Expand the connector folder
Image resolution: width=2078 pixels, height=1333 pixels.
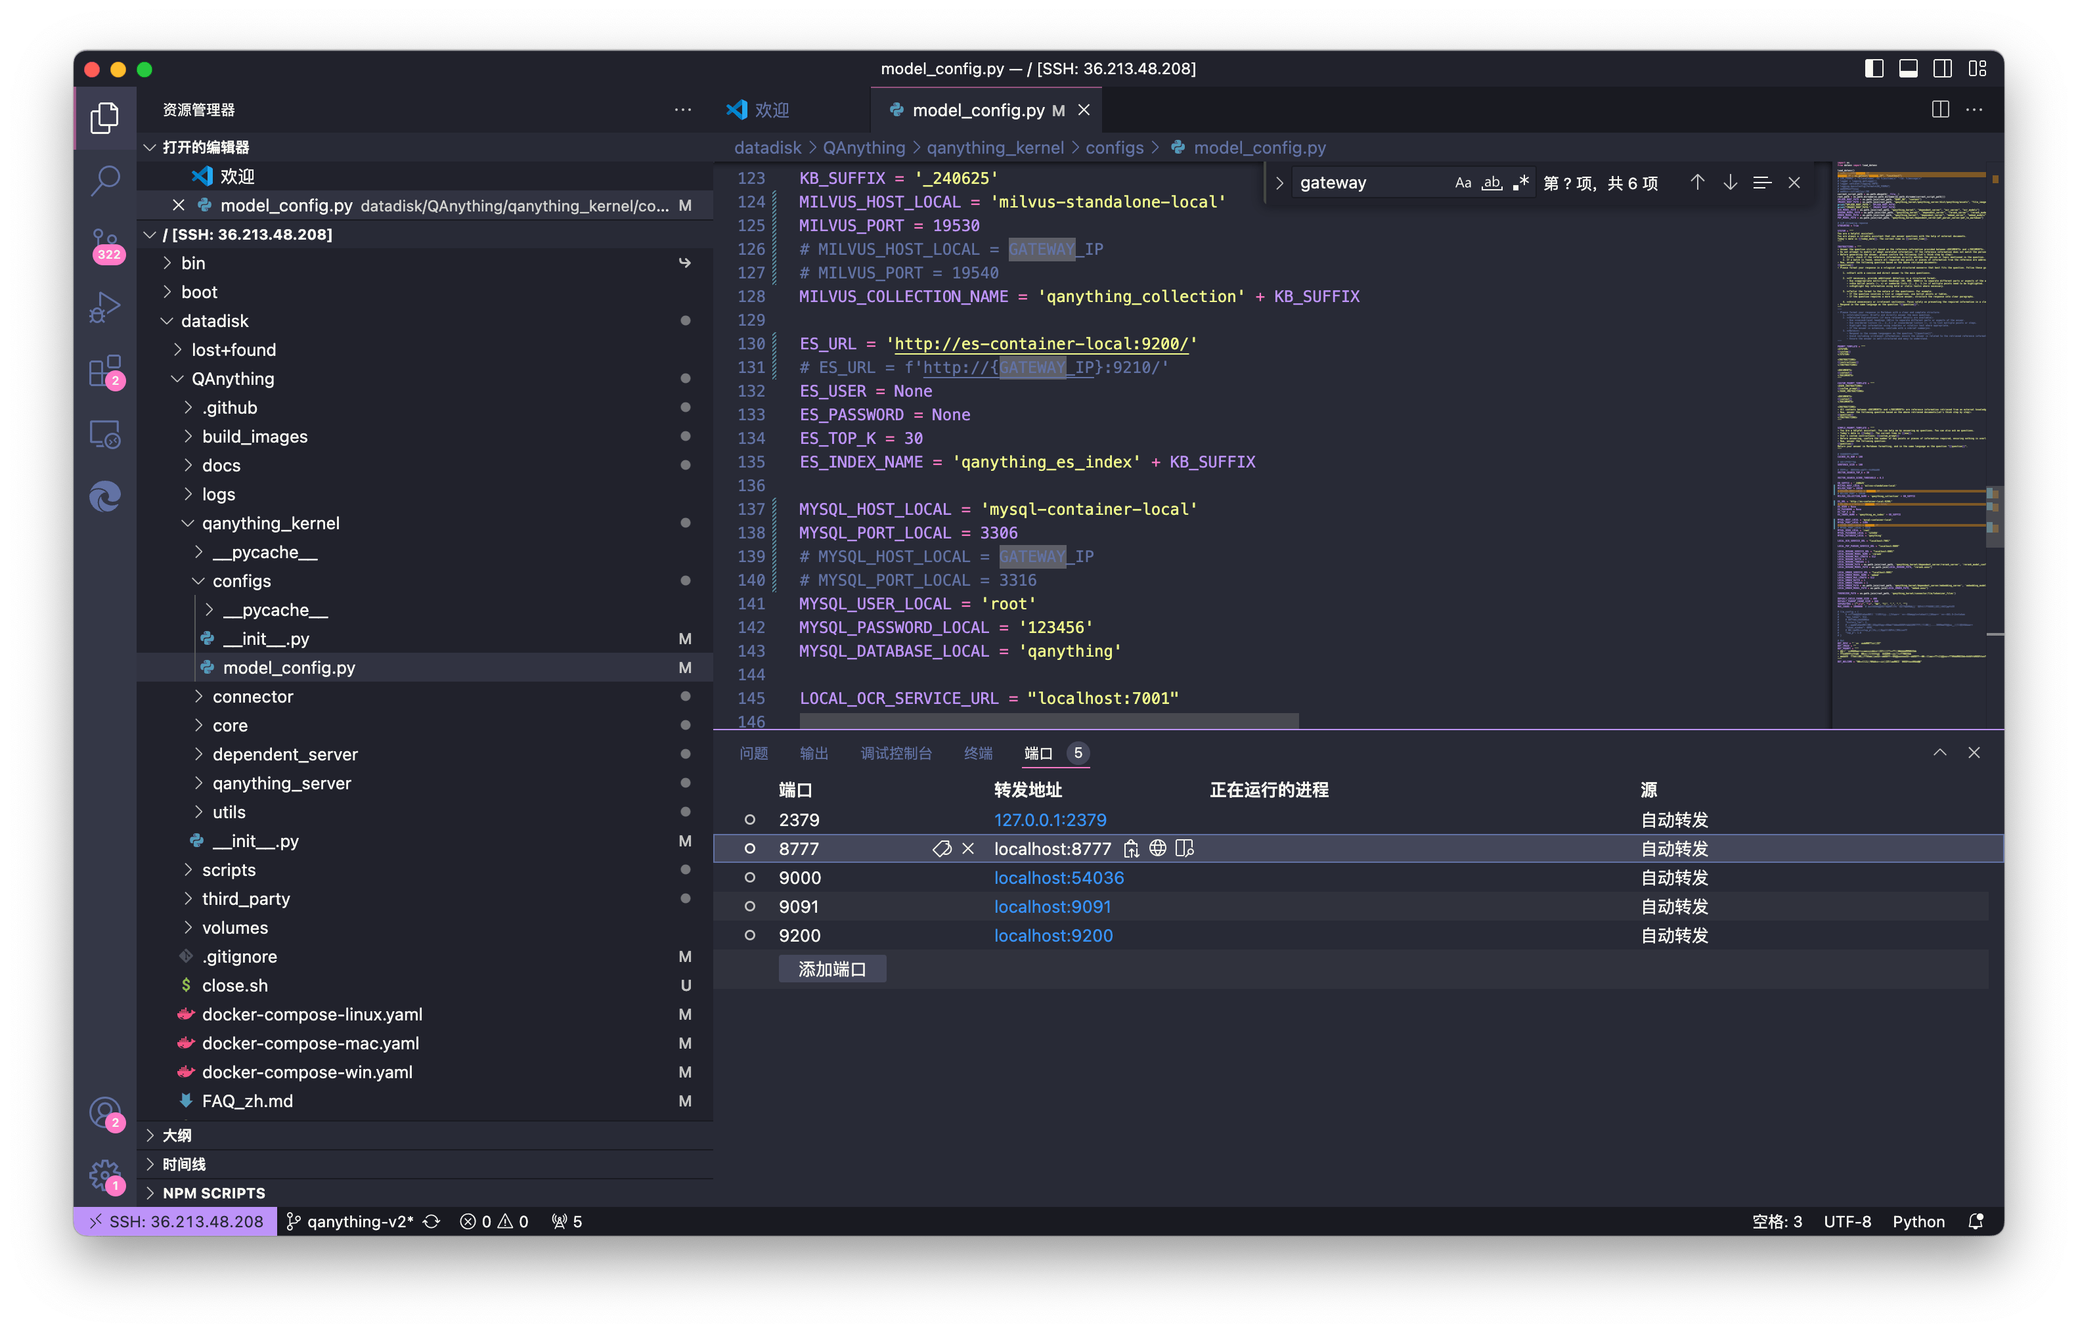pyautogui.click(x=198, y=697)
